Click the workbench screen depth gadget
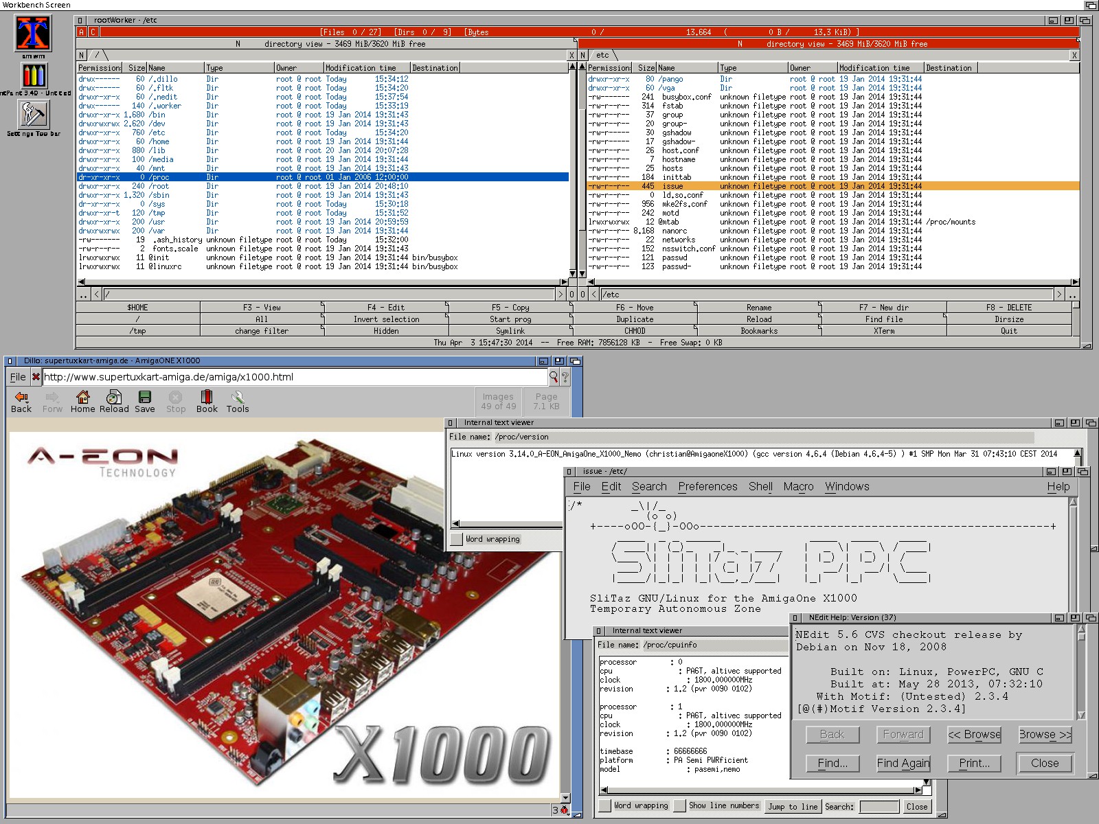The image size is (1099, 824). (x=1091, y=5)
